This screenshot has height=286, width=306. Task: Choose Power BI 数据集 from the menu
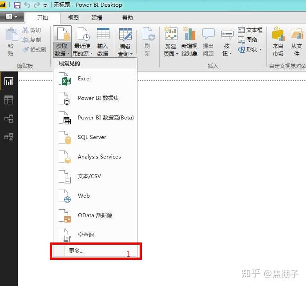pyautogui.click(x=95, y=98)
